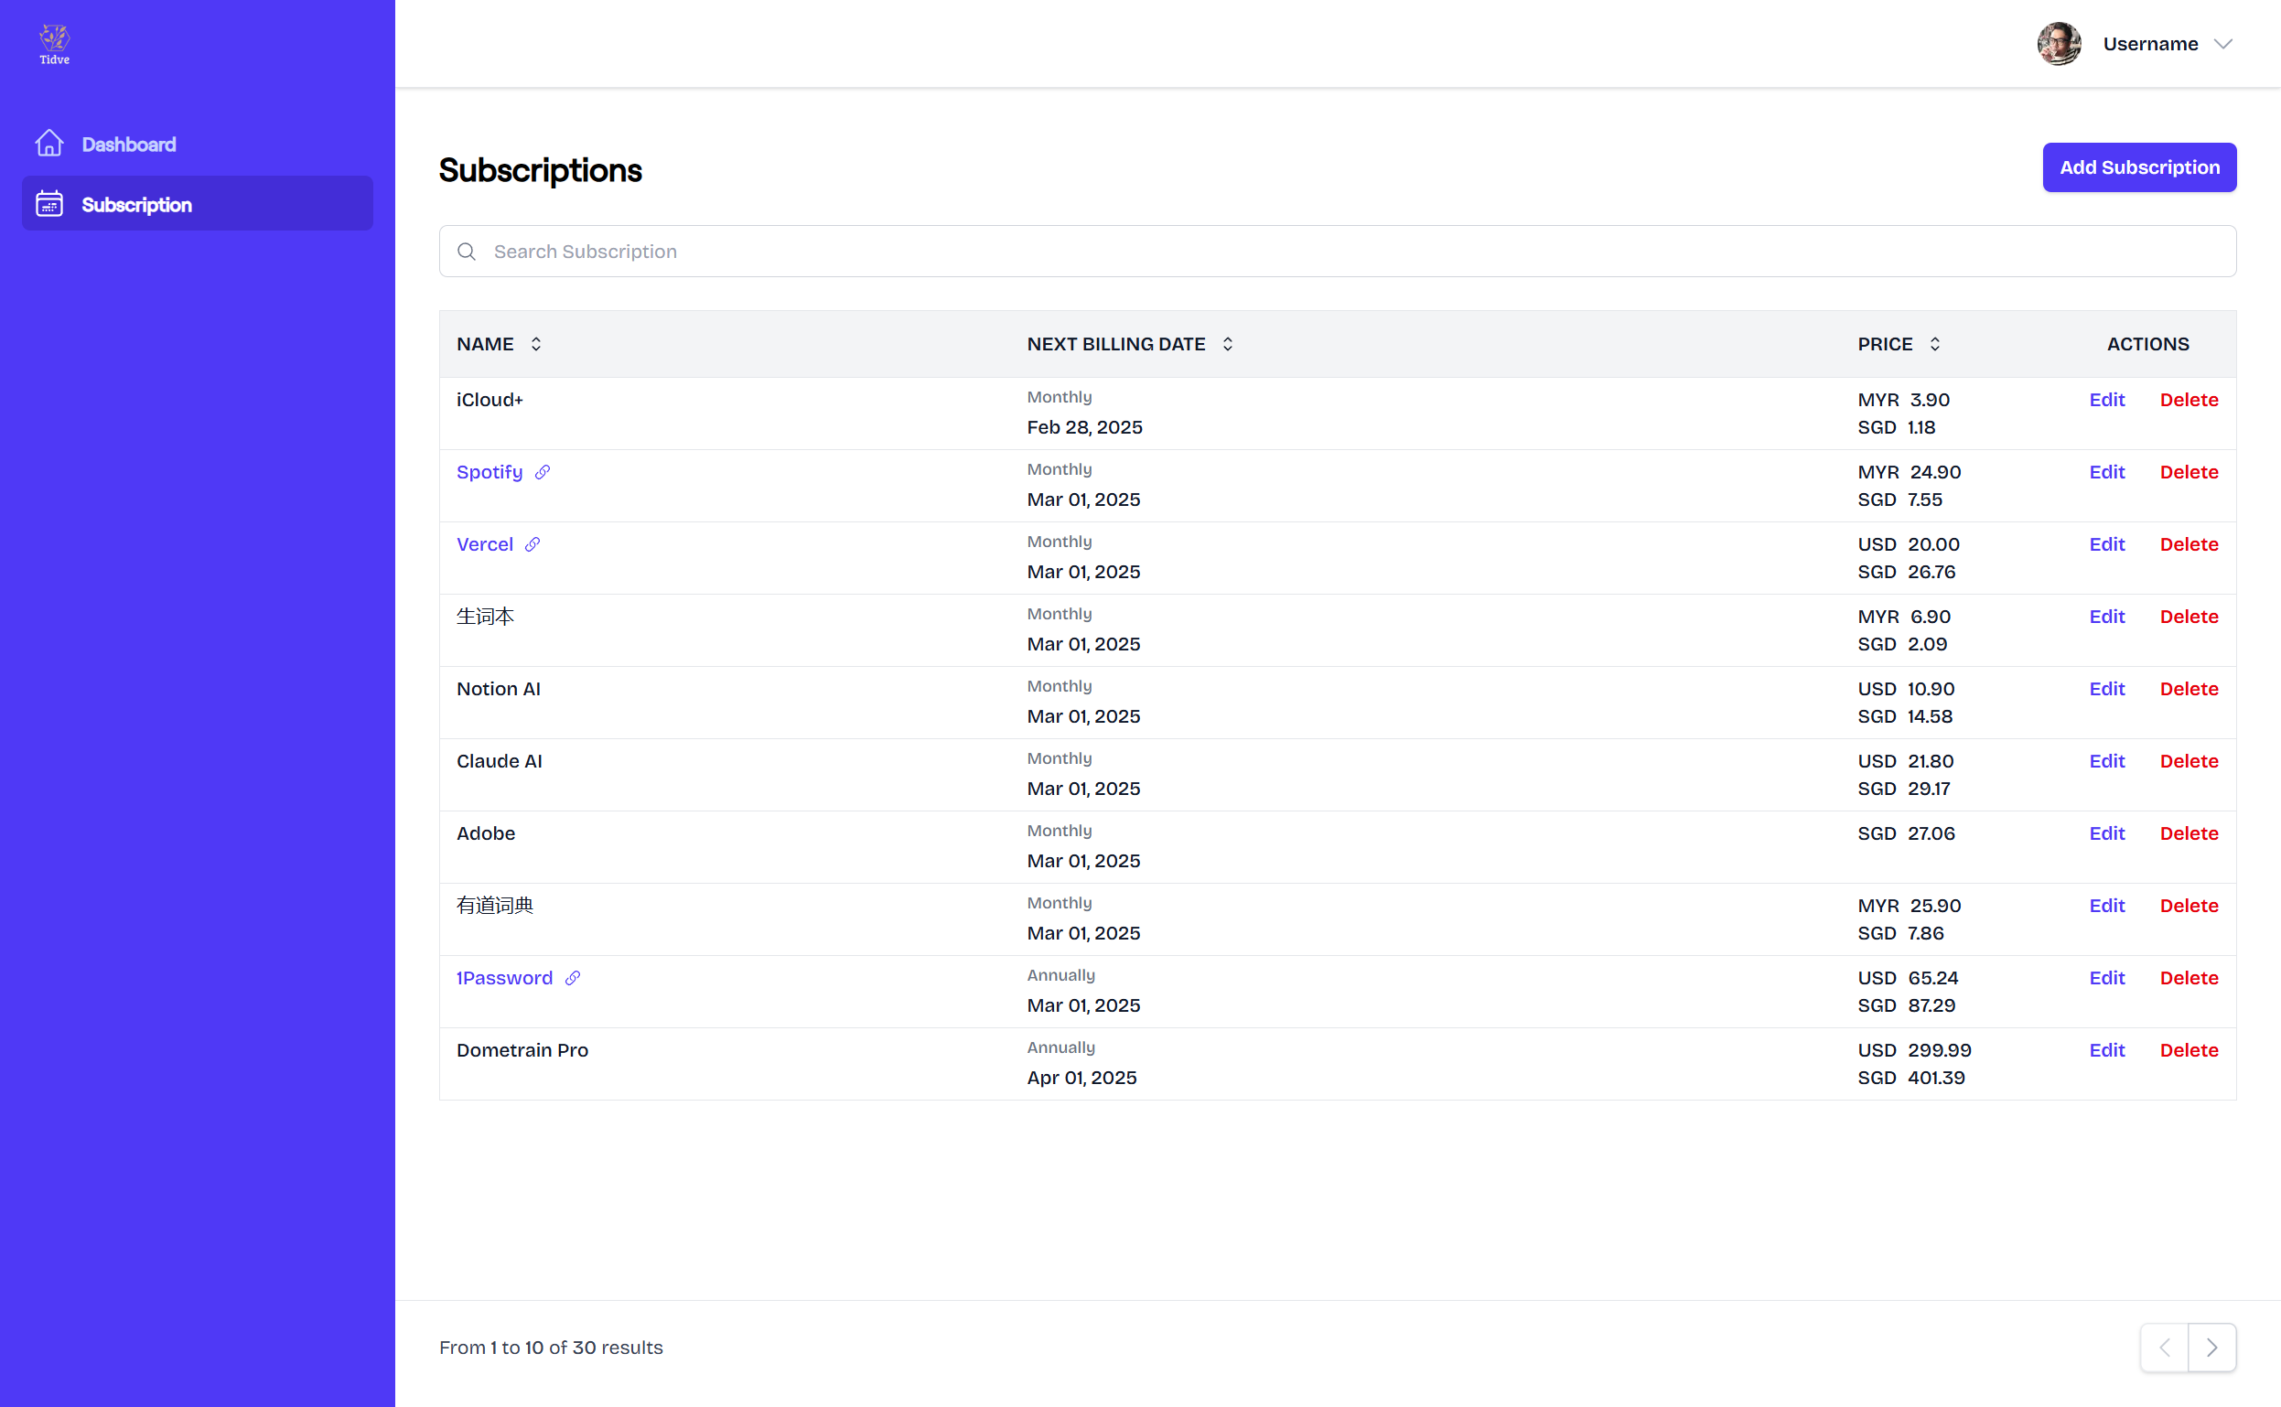Click the Add Subscription button

coord(2138,167)
